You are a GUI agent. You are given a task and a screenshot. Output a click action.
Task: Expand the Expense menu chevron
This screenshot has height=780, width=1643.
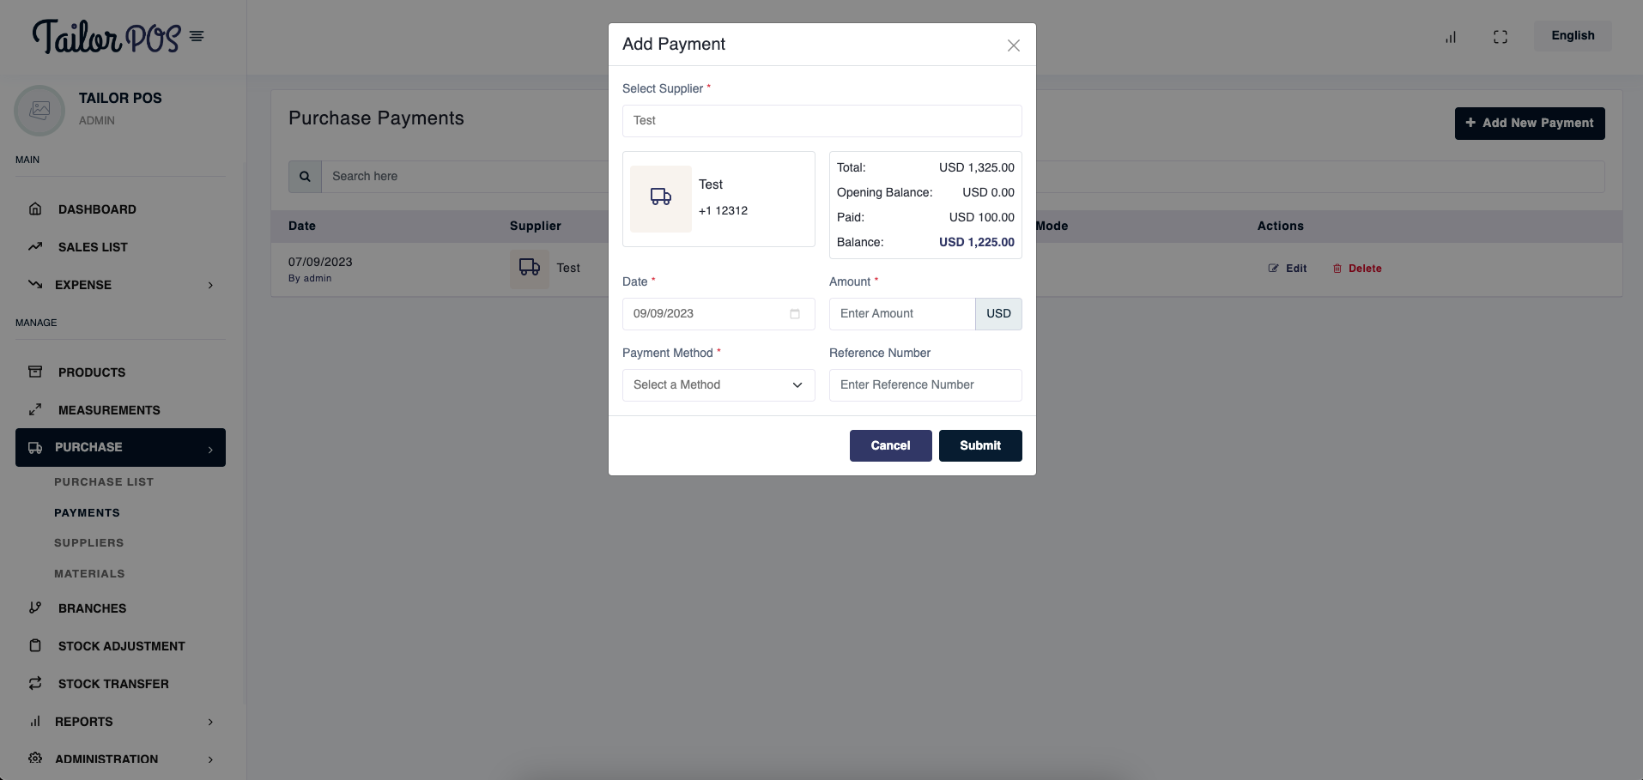pyautogui.click(x=210, y=285)
